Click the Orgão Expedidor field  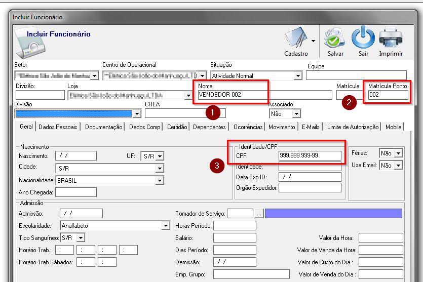pos(310,188)
